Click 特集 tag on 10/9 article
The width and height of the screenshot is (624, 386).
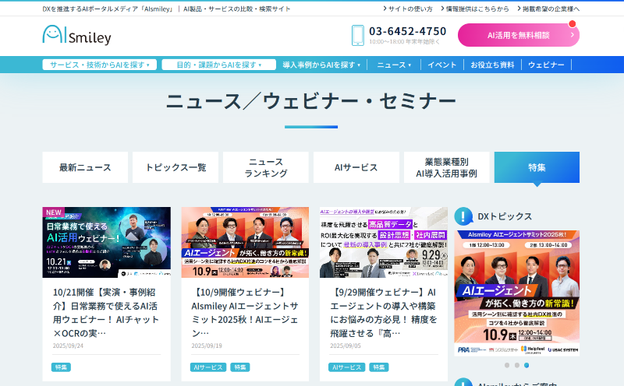(240, 367)
